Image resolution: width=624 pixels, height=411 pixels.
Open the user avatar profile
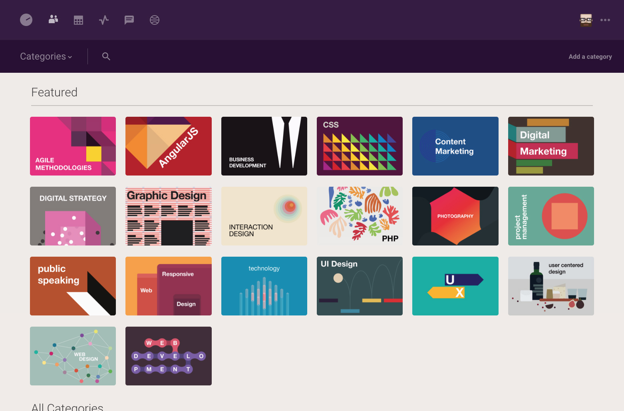pyautogui.click(x=586, y=20)
